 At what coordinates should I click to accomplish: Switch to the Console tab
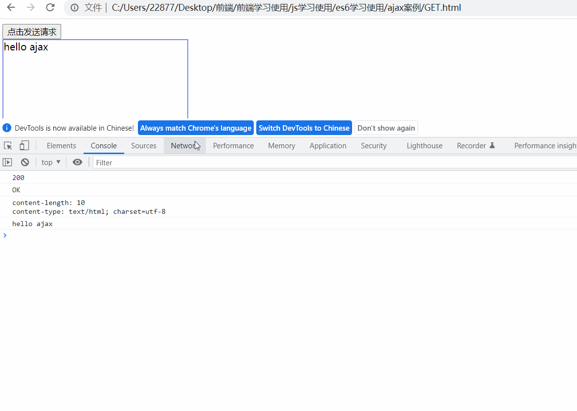pos(104,145)
